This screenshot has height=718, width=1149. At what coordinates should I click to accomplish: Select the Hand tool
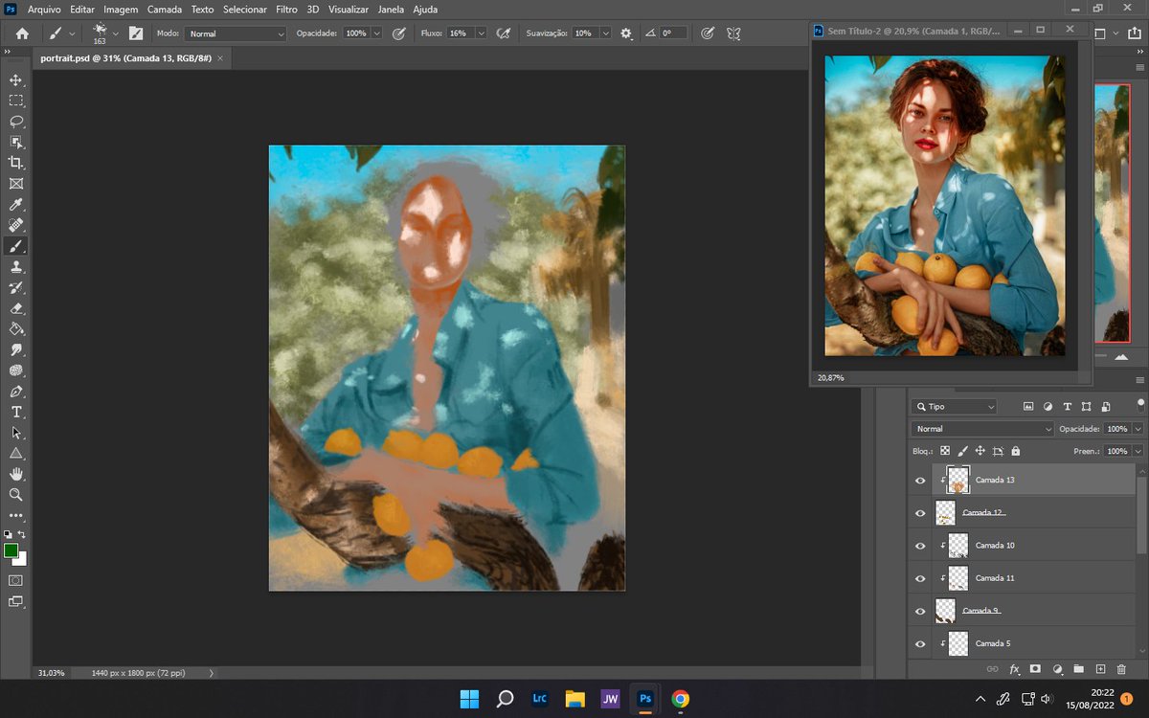pyautogui.click(x=15, y=474)
